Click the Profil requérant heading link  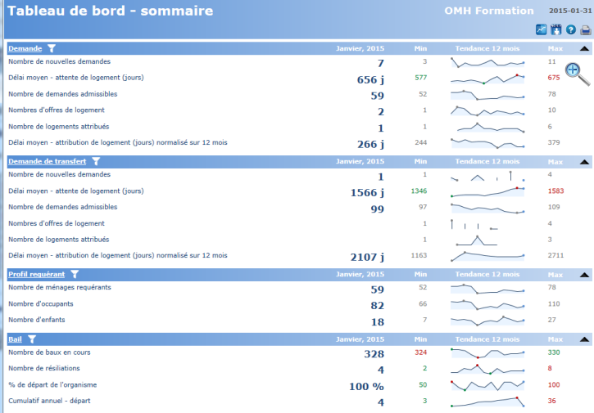36,274
